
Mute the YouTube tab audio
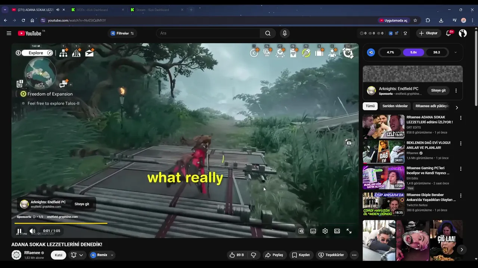click(58, 10)
